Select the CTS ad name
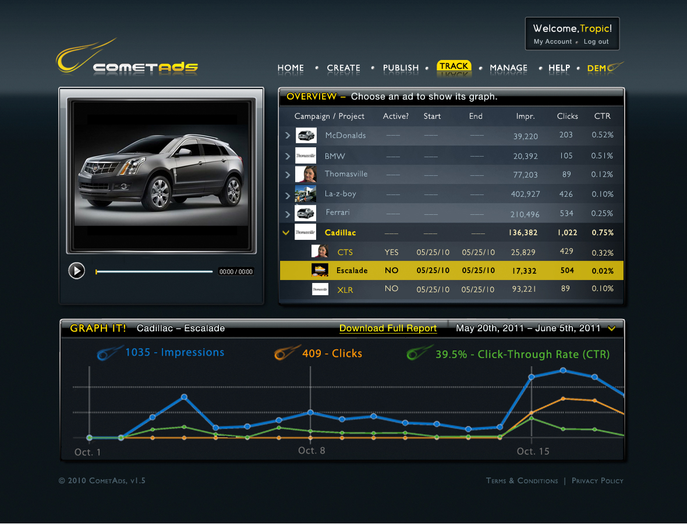 pyautogui.click(x=345, y=252)
